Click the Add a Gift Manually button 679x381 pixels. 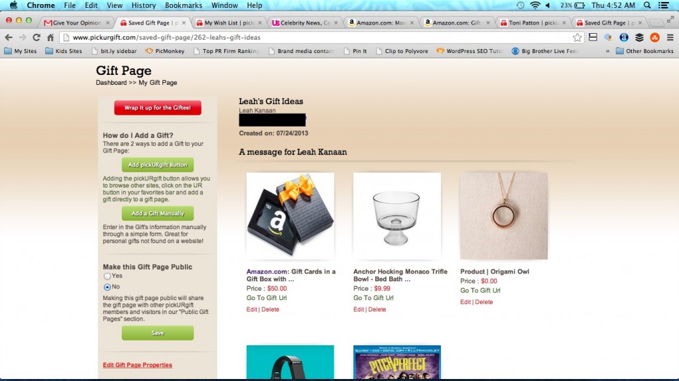[x=158, y=213]
